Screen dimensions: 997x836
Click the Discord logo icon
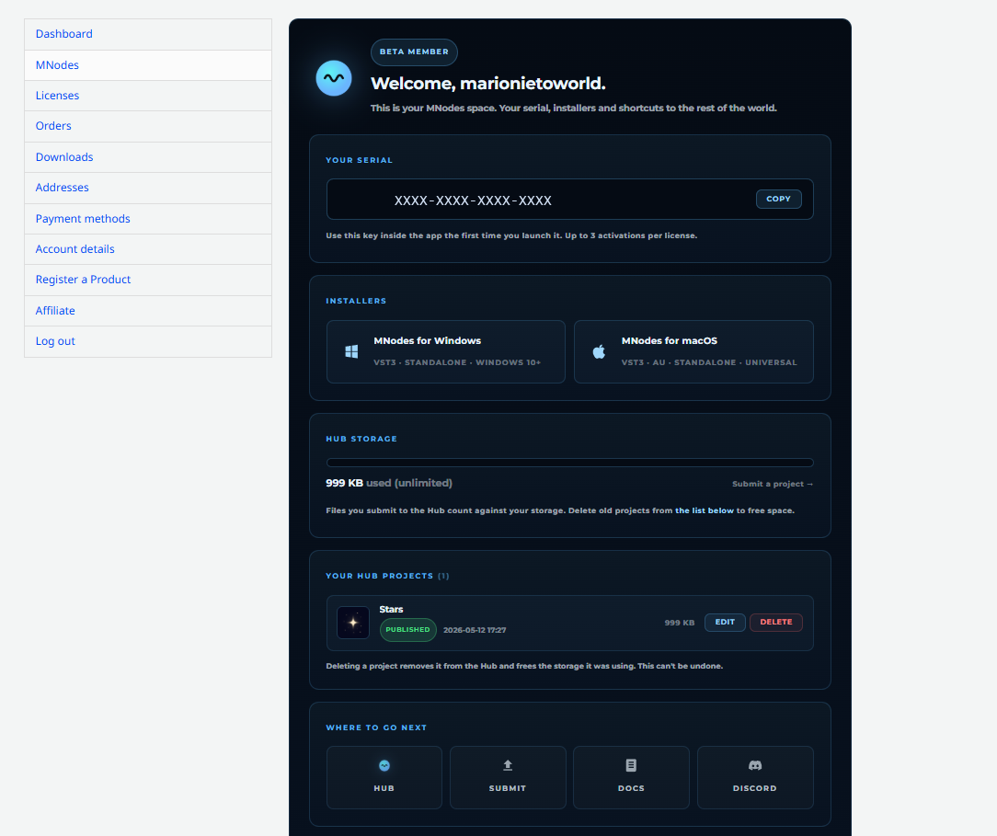755,765
